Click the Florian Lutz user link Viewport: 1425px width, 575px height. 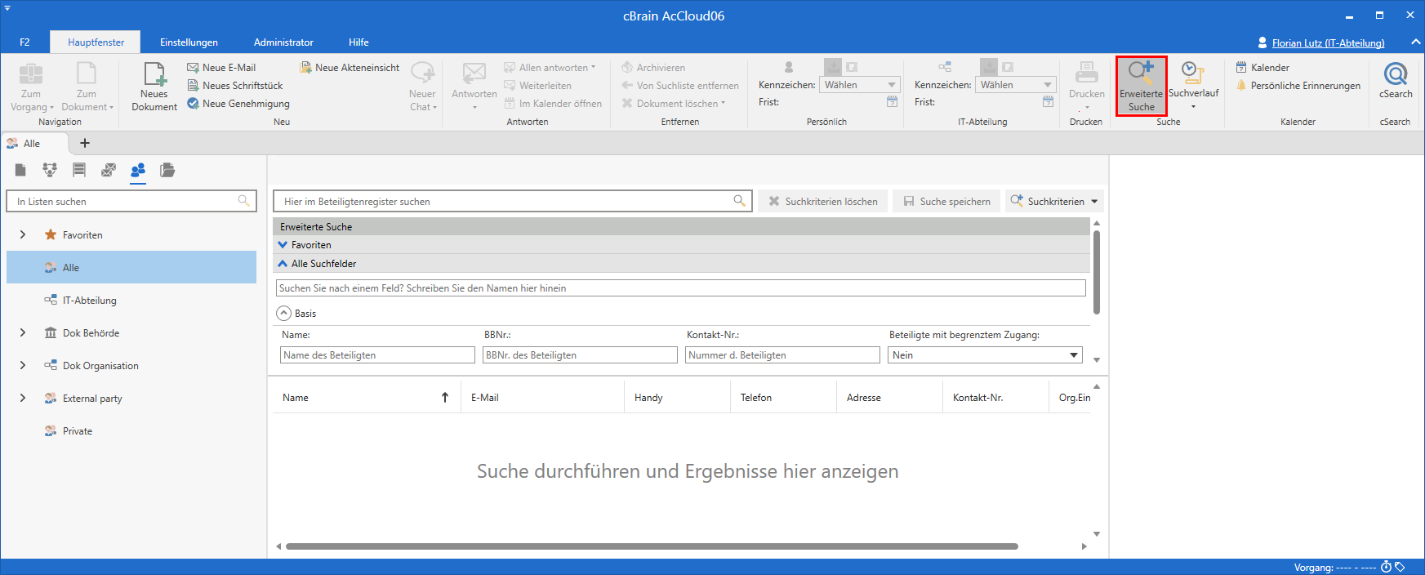click(x=1327, y=43)
